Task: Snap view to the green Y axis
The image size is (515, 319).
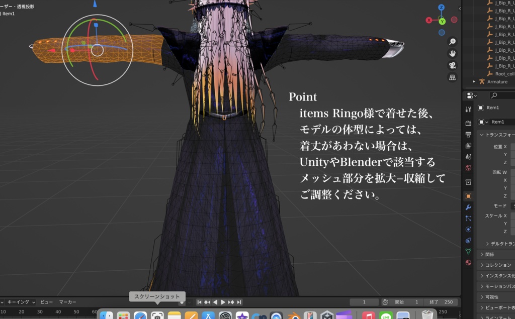Action: click(442, 21)
